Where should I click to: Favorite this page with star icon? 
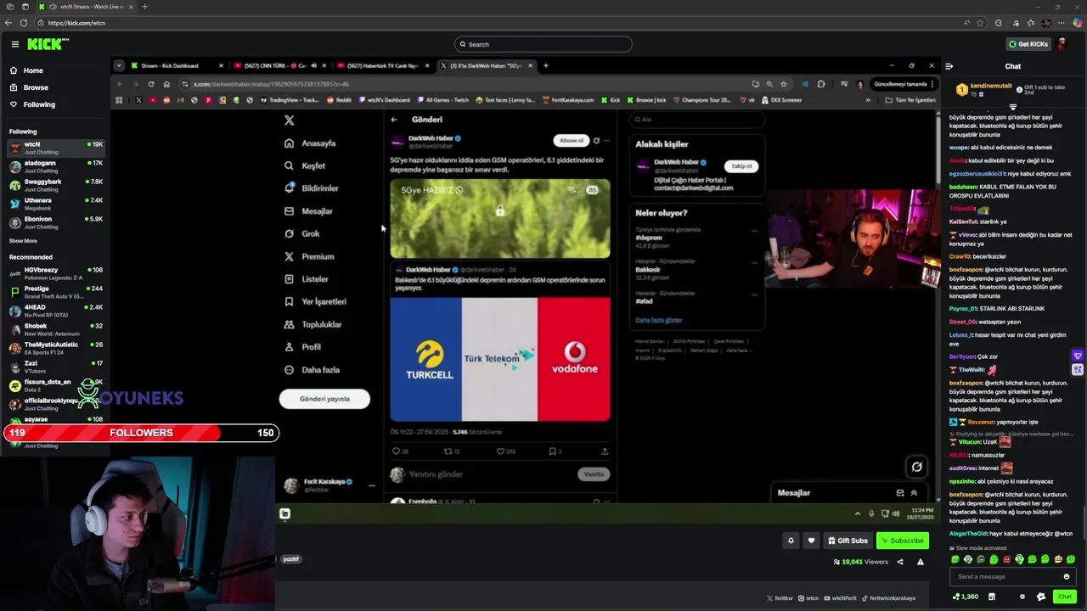pos(980,23)
